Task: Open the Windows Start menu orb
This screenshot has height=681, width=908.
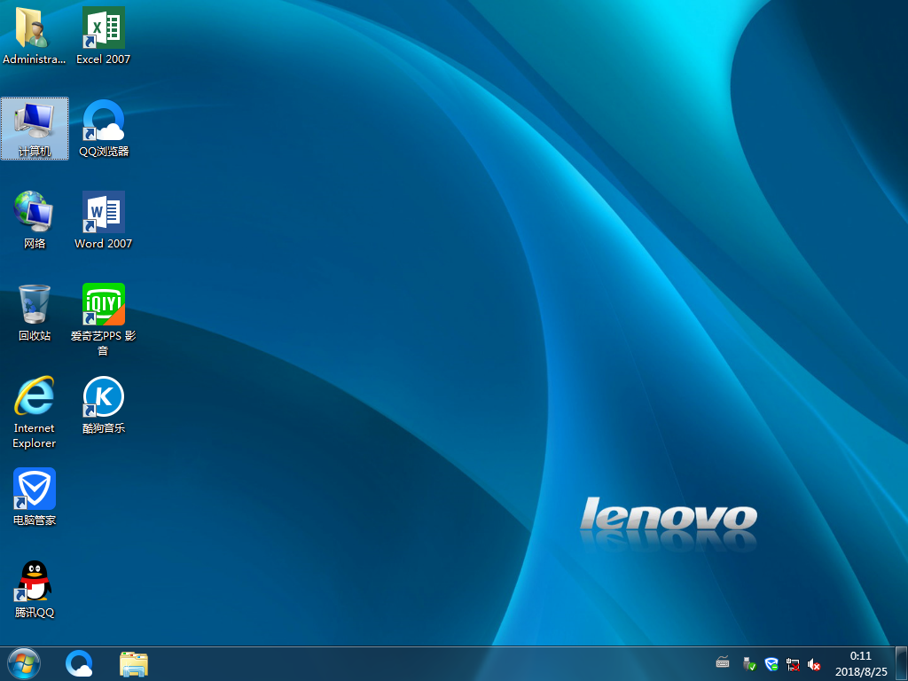Action: pos(24,663)
